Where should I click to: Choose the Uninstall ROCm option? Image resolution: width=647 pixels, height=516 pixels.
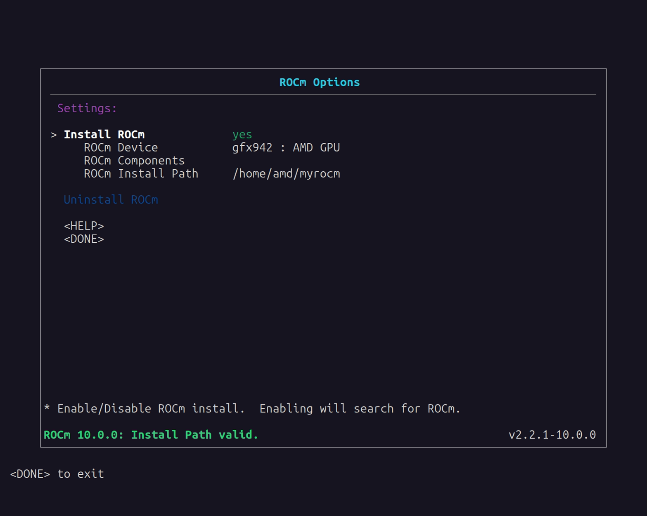tap(111, 200)
